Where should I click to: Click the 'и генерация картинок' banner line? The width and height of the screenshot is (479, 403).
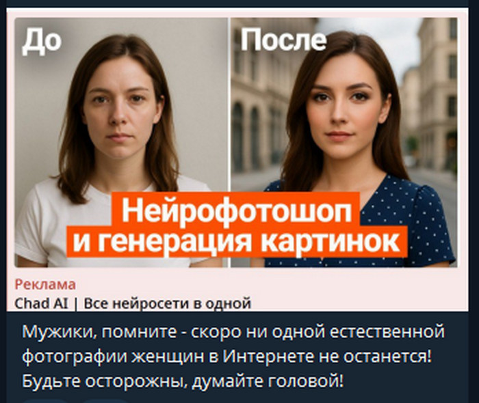pos(237,241)
